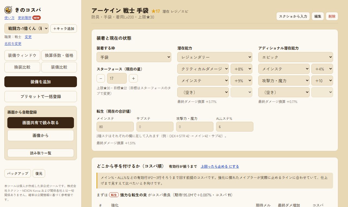This screenshot has width=348, height=207.
Task: Open the 潜在能力 rank dropdown レジェンダリー
Action: coord(215,57)
